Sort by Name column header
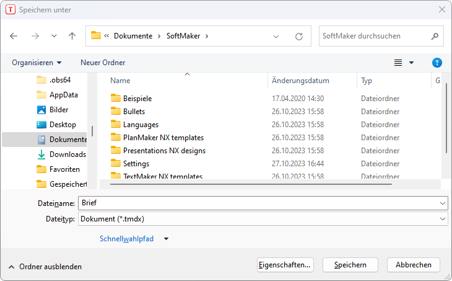452x281 pixels. 120,81
